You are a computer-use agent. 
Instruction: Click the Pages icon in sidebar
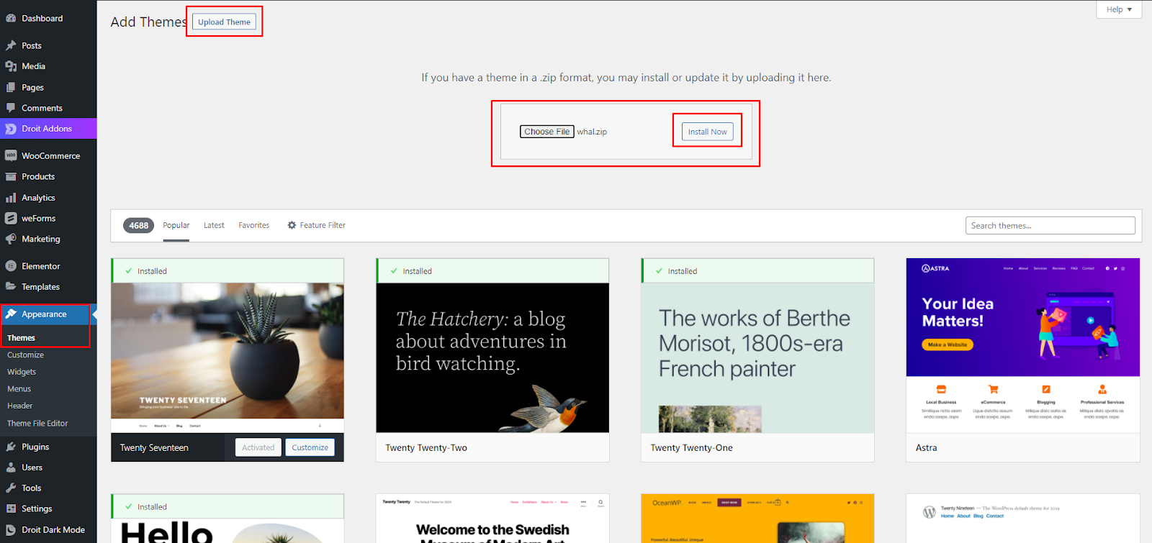click(x=11, y=87)
